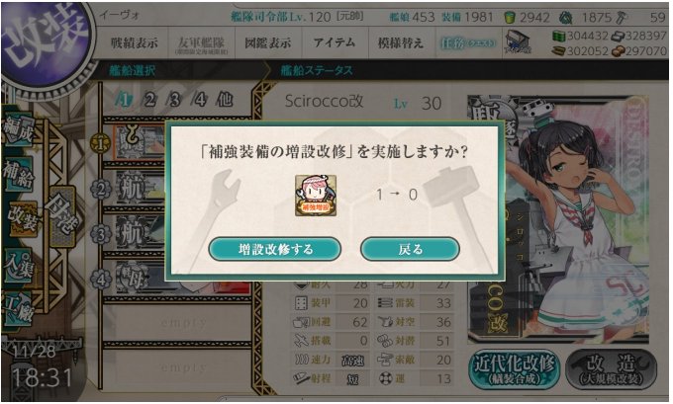Open the item shop building icon

[518, 42]
